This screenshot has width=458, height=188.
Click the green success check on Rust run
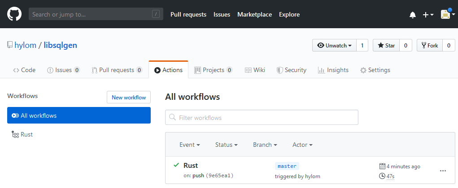(x=176, y=165)
